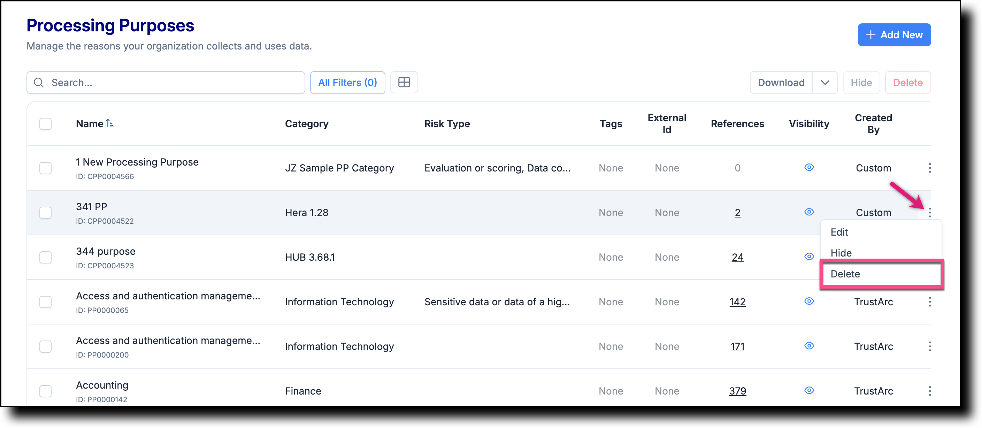Check the checkbox next to Accounting

[45, 391]
